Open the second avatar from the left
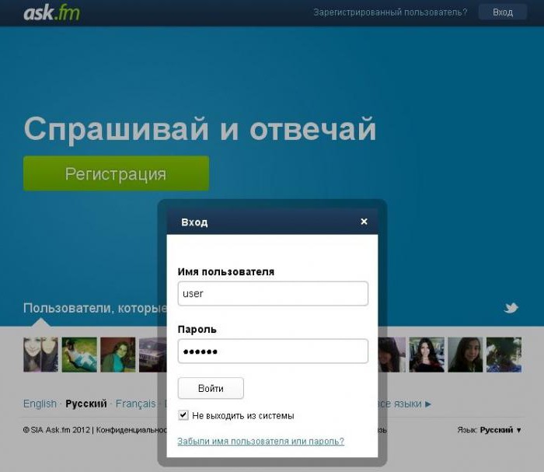This screenshot has width=544, height=472. click(x=79, y=355)
